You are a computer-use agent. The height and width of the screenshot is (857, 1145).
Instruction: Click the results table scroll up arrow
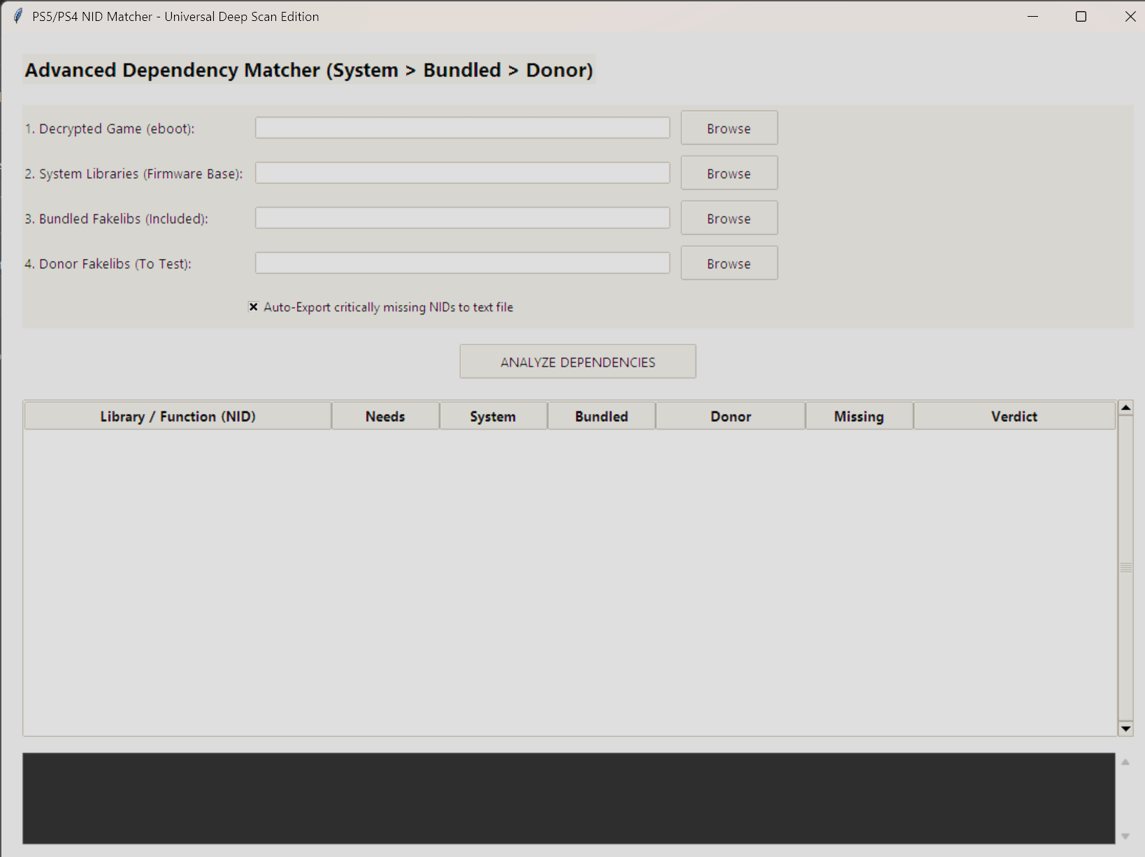(1125, 408)
